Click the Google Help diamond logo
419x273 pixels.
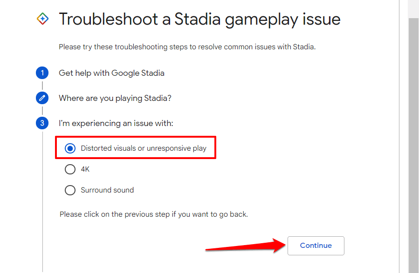[42, 19]
